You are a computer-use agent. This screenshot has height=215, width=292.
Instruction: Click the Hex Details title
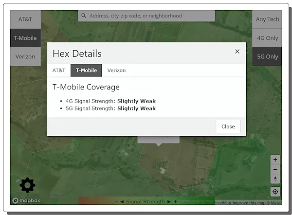click(77, 54)
